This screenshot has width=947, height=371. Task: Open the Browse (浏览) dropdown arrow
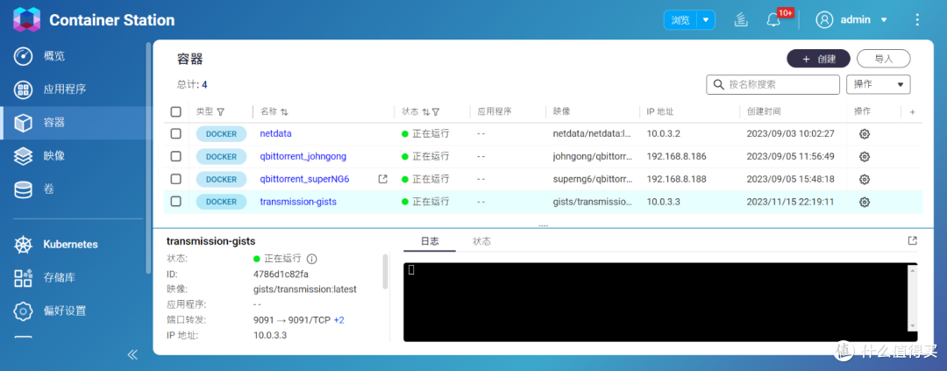[x=705, y=20]
